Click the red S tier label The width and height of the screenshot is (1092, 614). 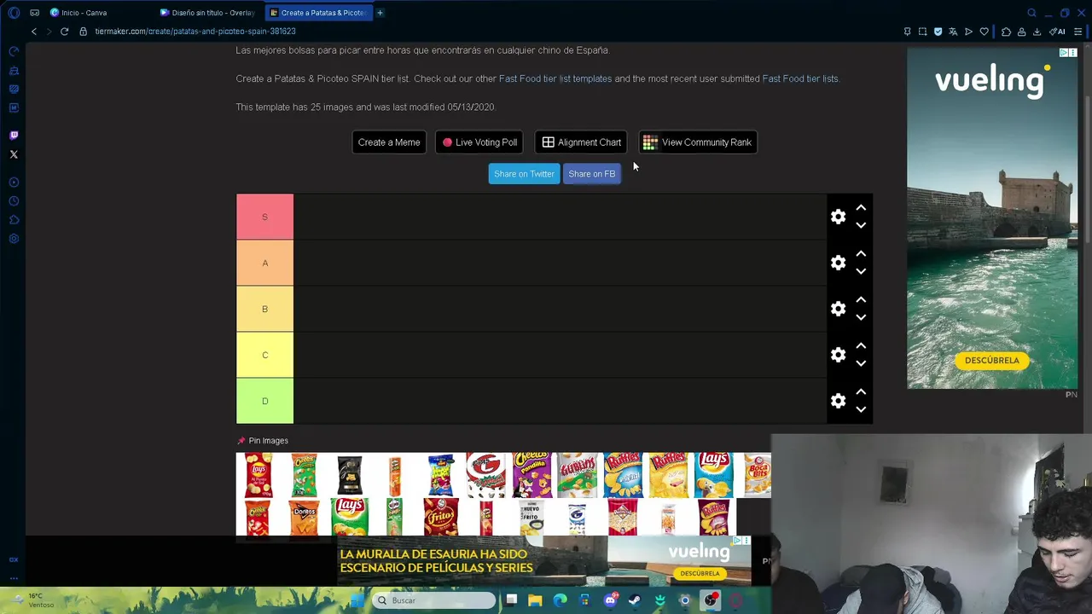[264, 217]
